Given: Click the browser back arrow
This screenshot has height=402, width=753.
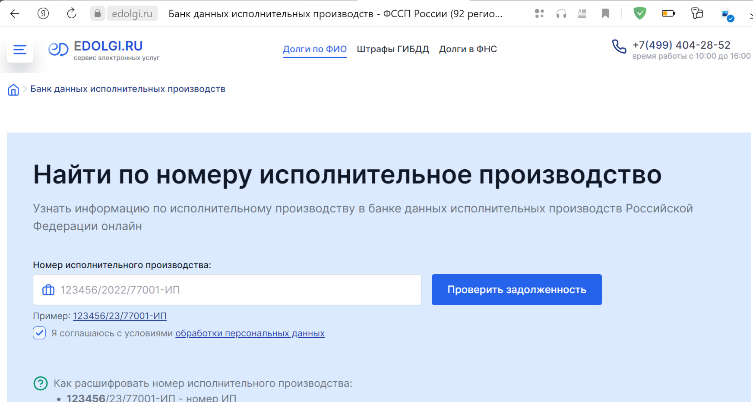Looking at the screenshot, I should click(x=15, y=14).
